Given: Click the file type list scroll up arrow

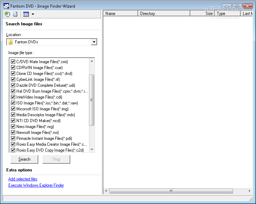Looking at the screenshot, I should tap(92, 61).
